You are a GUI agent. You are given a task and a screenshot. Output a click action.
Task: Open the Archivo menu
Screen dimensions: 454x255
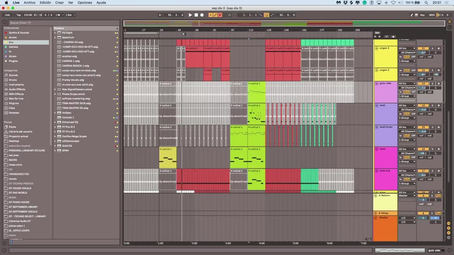click(x=29, y=3)
